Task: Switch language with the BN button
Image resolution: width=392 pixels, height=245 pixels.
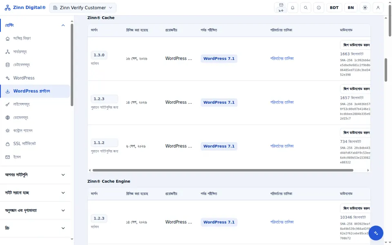Action: (351, 8)
